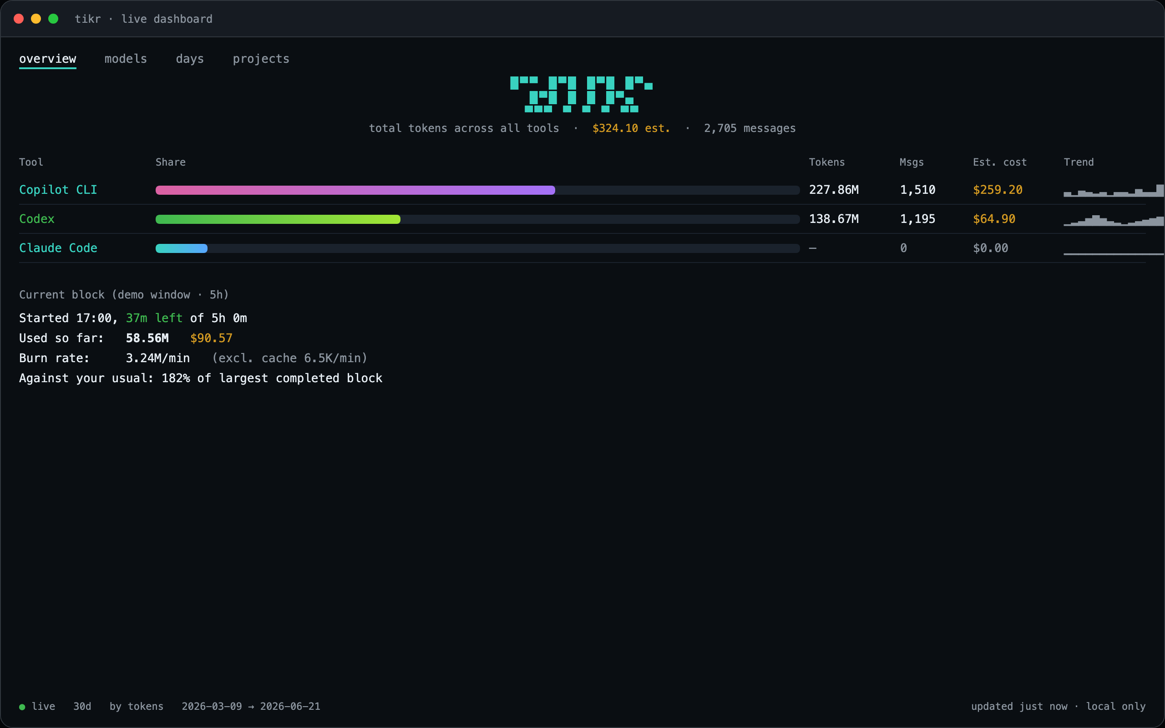Click Codex tokens value 138.67M
1165x728 pixels.
pyautogui.click(x=834, y=219)
